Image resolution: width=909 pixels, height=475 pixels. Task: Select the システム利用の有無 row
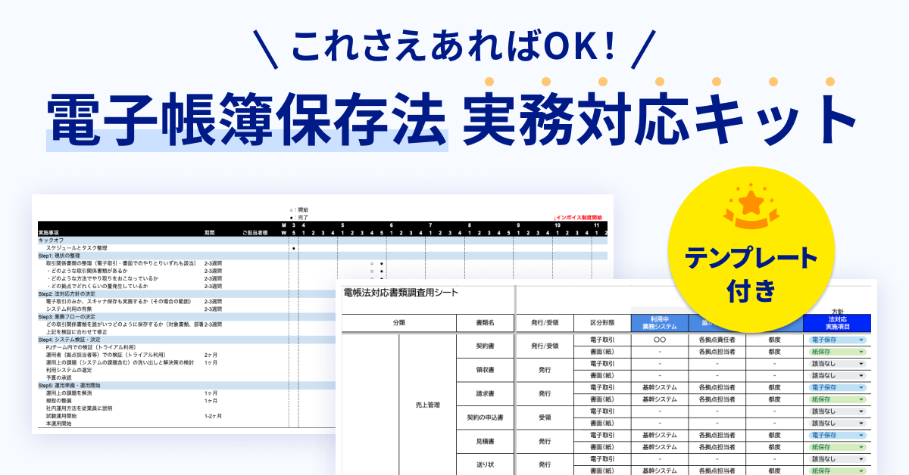click(187, 309)
